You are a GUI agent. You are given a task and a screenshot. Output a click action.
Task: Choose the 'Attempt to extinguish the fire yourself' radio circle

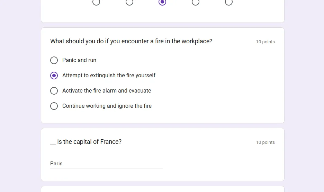[x=54, y=76]
